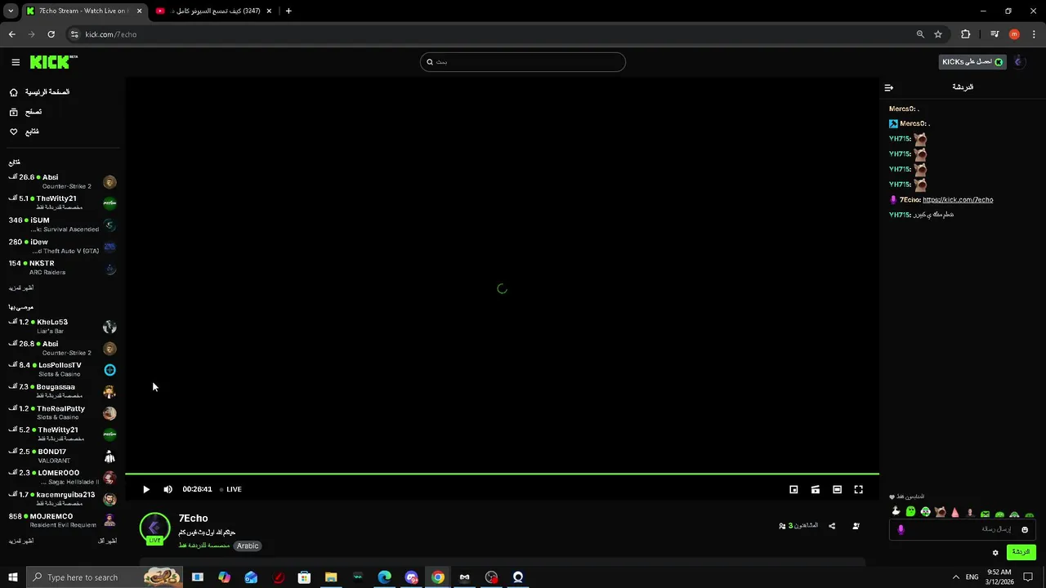Open the Browse sidebar item

[26, 112]
